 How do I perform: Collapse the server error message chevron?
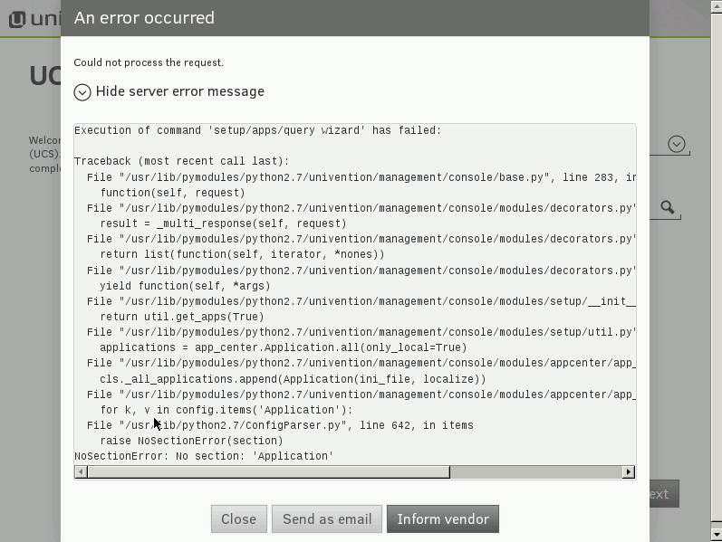(x=82, y=92)
